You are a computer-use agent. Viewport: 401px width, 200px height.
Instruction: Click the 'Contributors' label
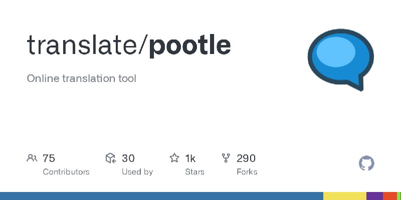pyautogui.click(x=66, y=172)
